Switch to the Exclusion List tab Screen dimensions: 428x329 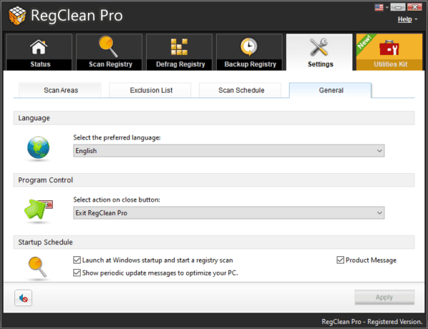(150, 90)
